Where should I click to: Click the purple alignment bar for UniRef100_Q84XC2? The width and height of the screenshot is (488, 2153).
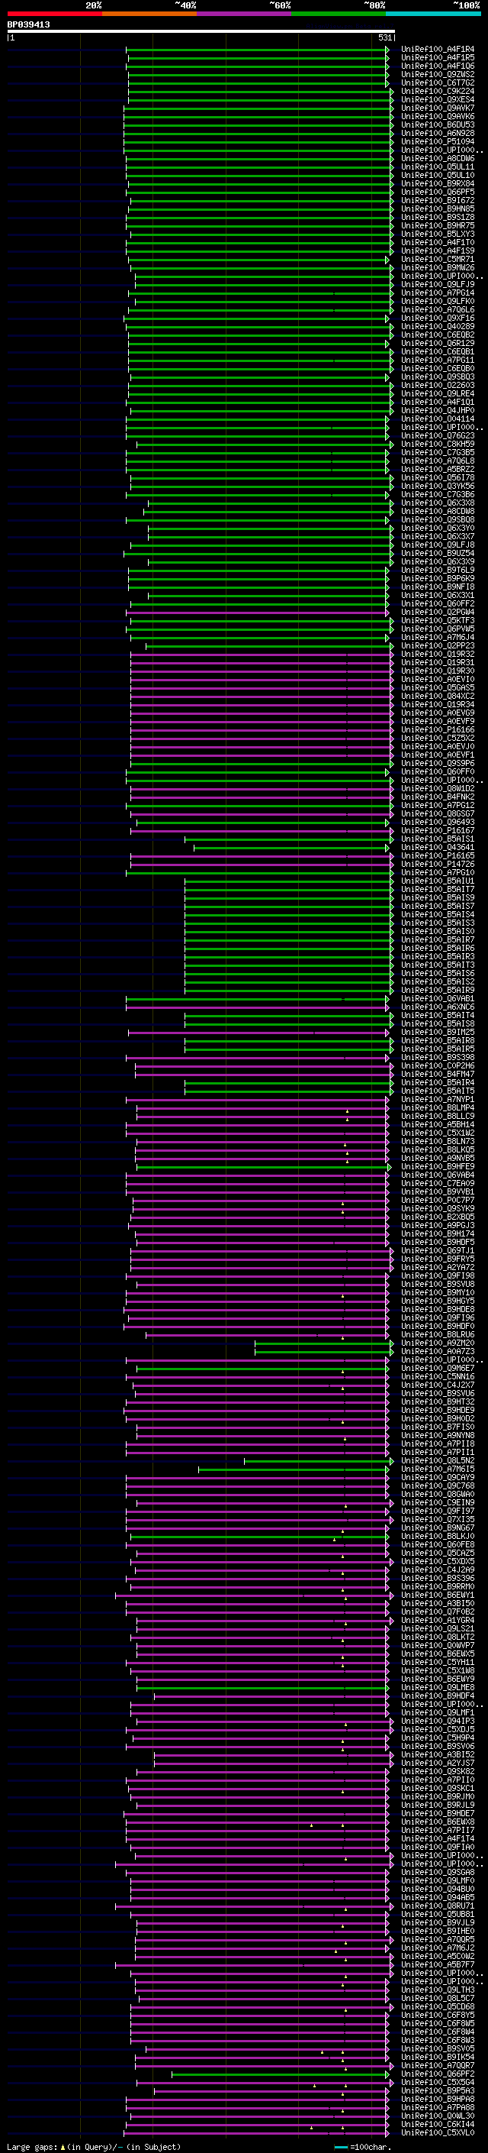click(x=261, y=697)
